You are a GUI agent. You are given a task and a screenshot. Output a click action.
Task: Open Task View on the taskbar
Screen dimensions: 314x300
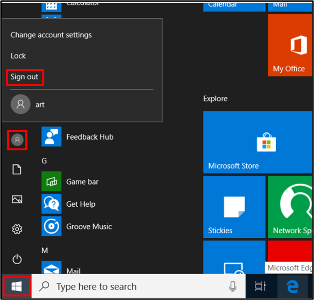pos(260,286)
